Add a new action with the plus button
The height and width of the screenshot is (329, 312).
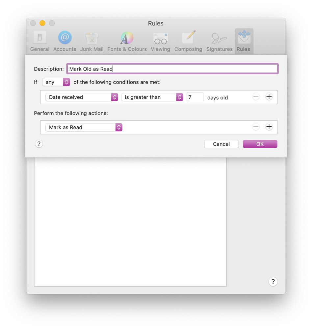269,127
